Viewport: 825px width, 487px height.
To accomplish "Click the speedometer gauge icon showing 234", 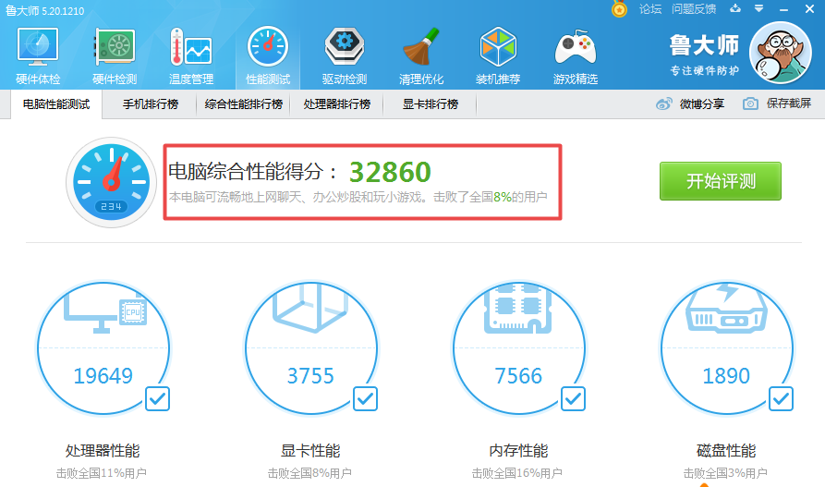I will point(112,182).
